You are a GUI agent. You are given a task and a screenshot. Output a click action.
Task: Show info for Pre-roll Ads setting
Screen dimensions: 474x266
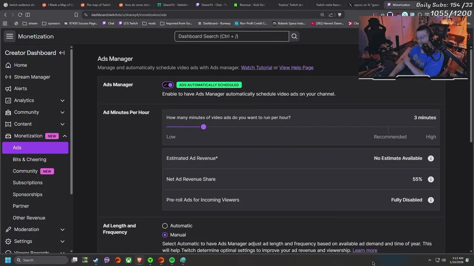(431, 200)
